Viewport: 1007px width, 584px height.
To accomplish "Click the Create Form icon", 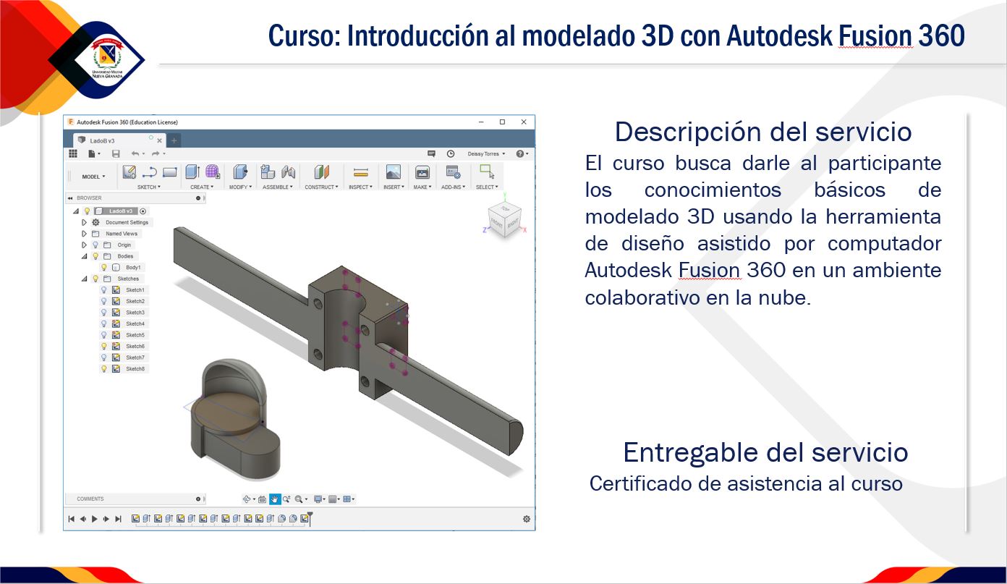I will tap(213, 172).
